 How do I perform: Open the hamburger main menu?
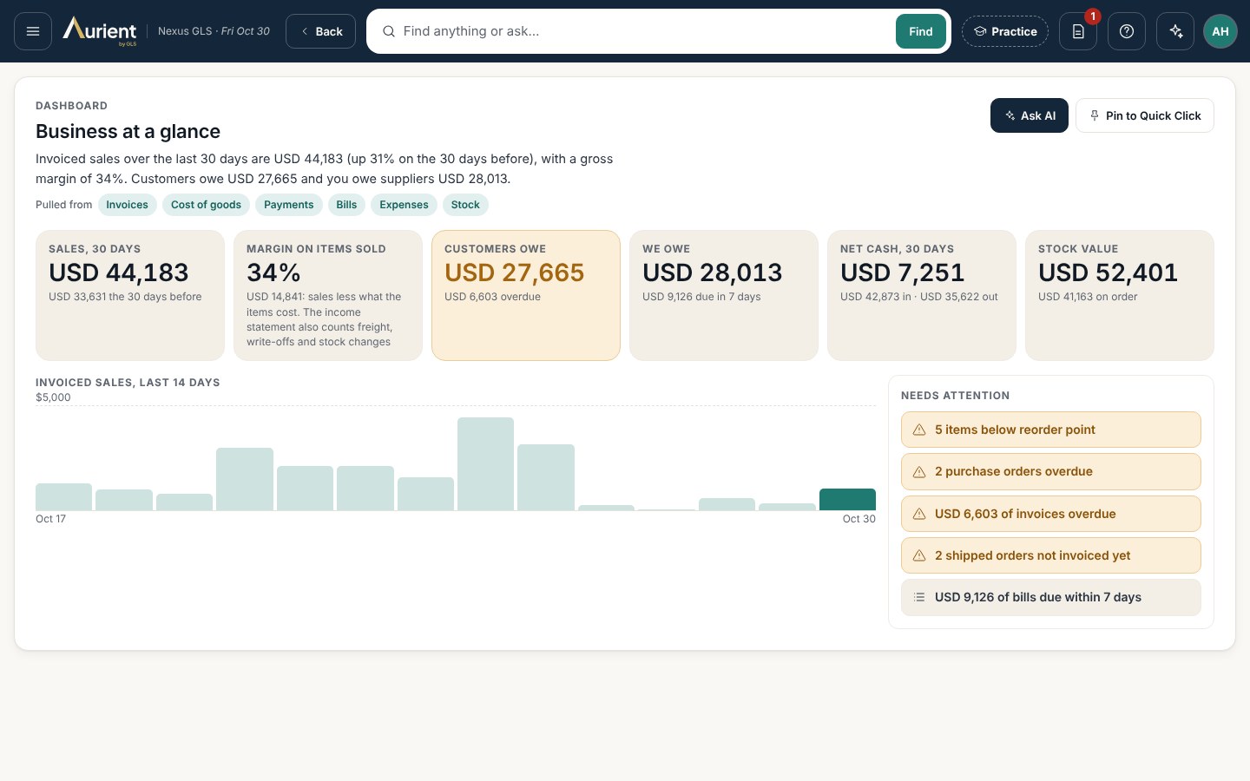33,31
